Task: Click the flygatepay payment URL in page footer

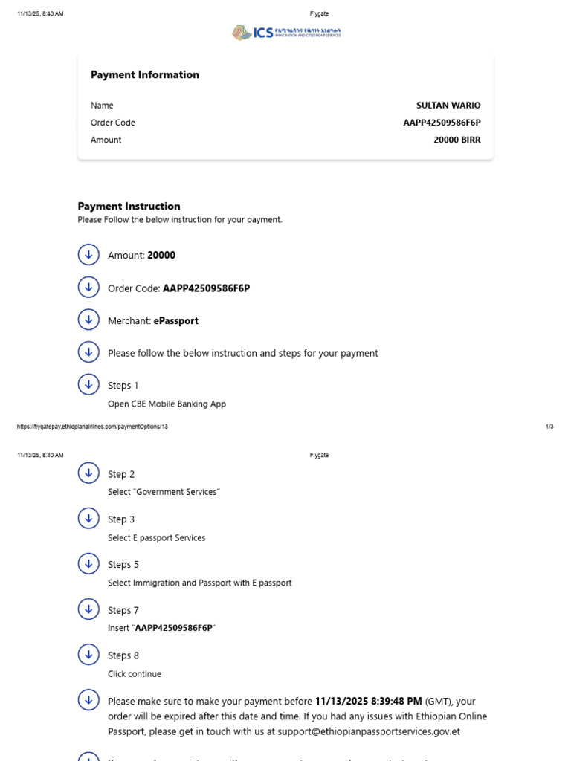Action: pos(92,427)
